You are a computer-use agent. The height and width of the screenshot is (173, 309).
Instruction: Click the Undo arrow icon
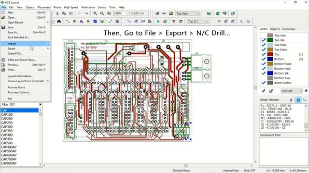click(x=80, y=13)
